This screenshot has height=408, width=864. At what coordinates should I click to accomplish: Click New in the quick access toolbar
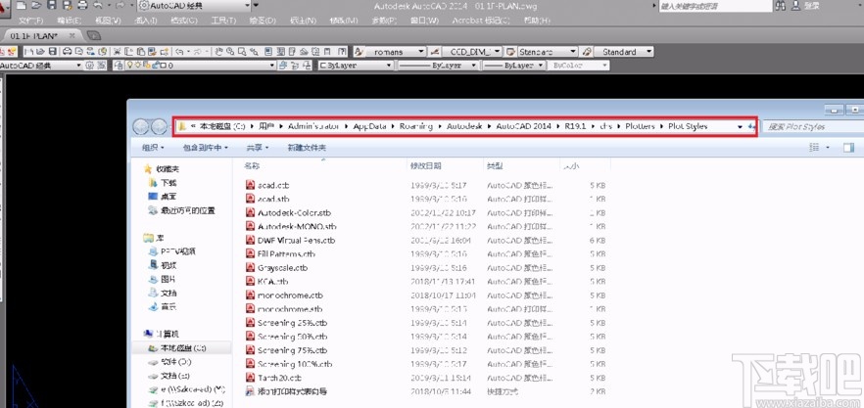[x=21, y=6]
